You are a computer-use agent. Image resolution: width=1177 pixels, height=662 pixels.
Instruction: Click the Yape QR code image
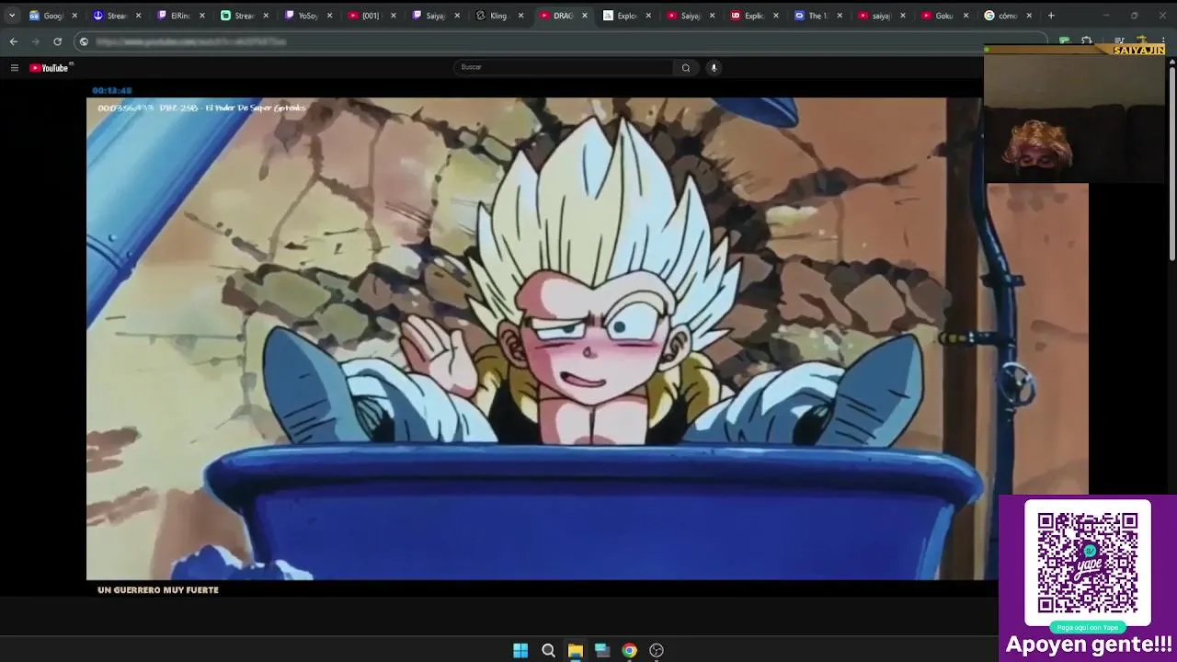tap(1088, 563)
